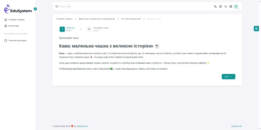Open Усі типи активностей breadcrumb
Image resolution: width=261 pixels, height=130 pixels.
131,19
